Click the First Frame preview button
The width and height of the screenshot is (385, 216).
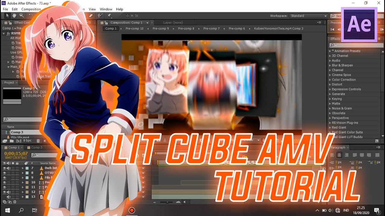tap(332, 29)
